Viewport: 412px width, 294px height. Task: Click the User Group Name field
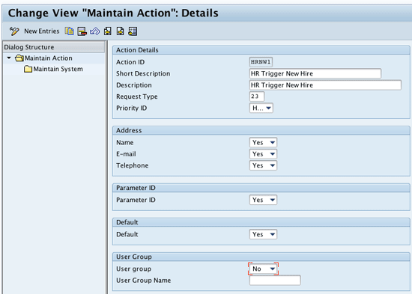pyautogui.click(x=275, y=281)
